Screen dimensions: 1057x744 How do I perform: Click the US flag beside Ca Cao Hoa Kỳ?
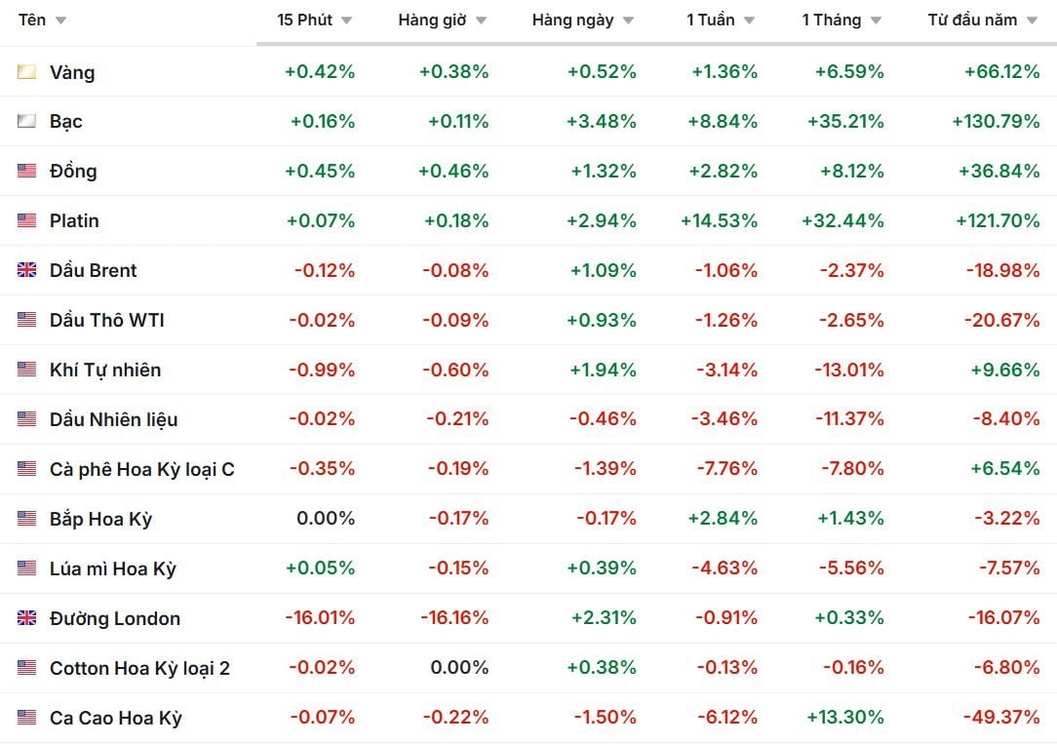[x=27, y=719]
